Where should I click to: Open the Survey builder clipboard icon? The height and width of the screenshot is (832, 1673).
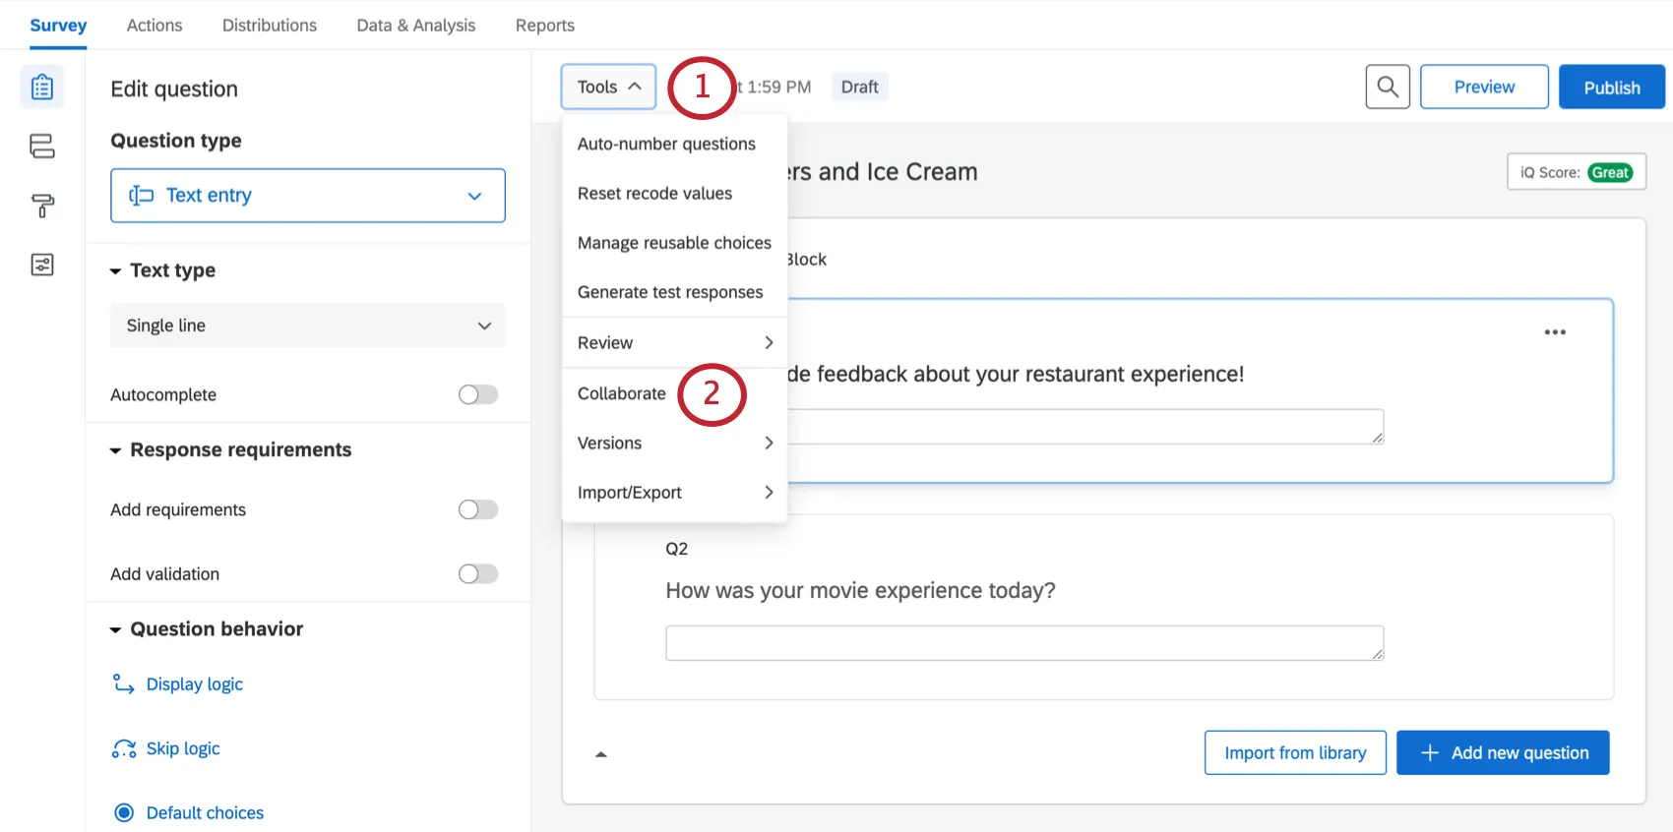pos(42,88)
